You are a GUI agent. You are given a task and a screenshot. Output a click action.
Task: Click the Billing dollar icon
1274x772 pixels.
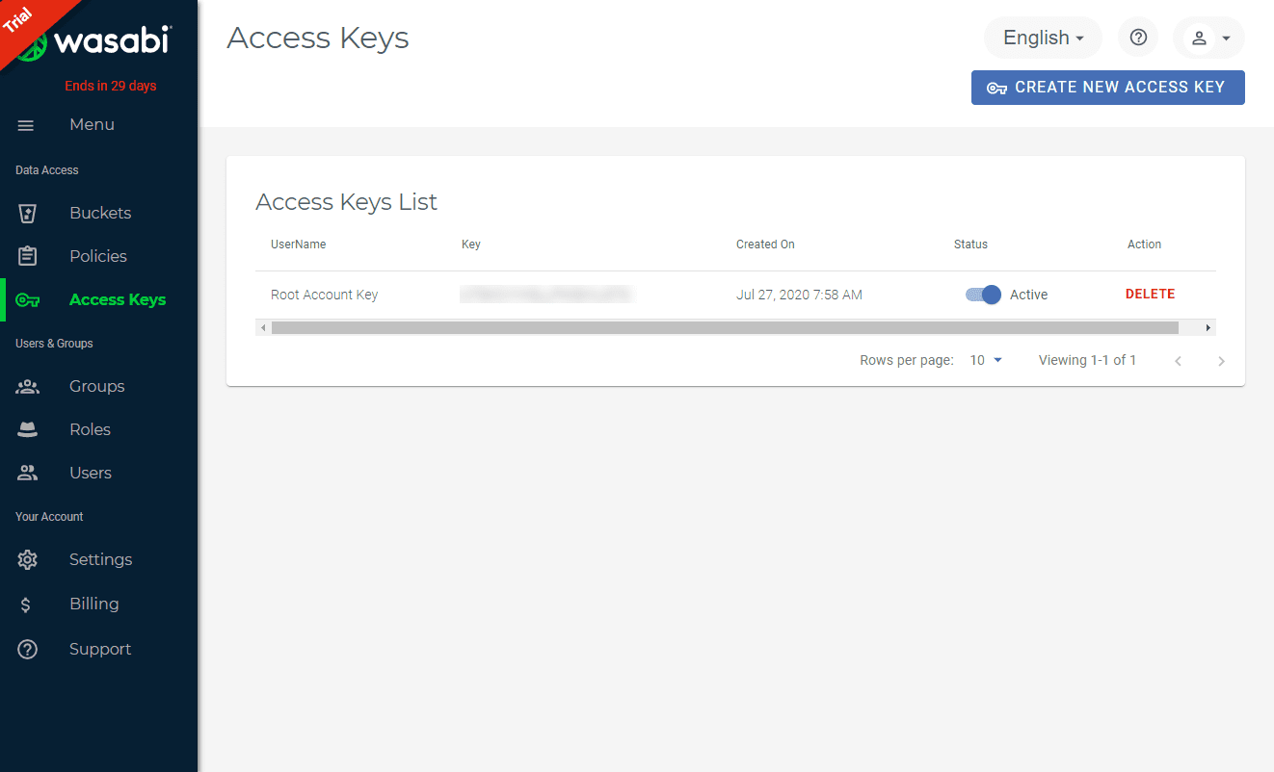pos(26,605)
